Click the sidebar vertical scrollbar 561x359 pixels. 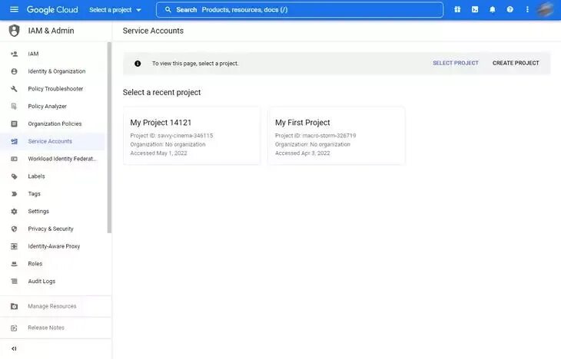pos(109,138)
